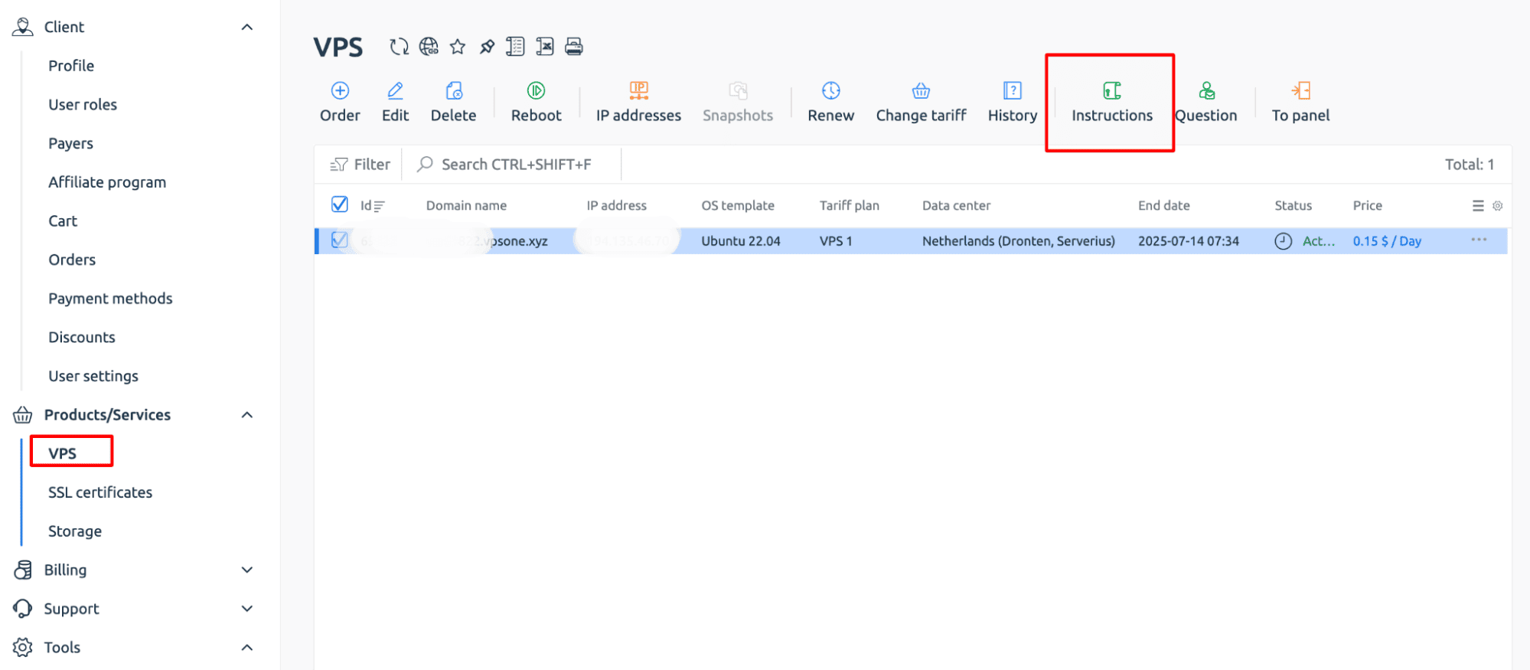Open Affiliate program in the sidebar
Screen dimensions: 1530x670
(107, 182)
